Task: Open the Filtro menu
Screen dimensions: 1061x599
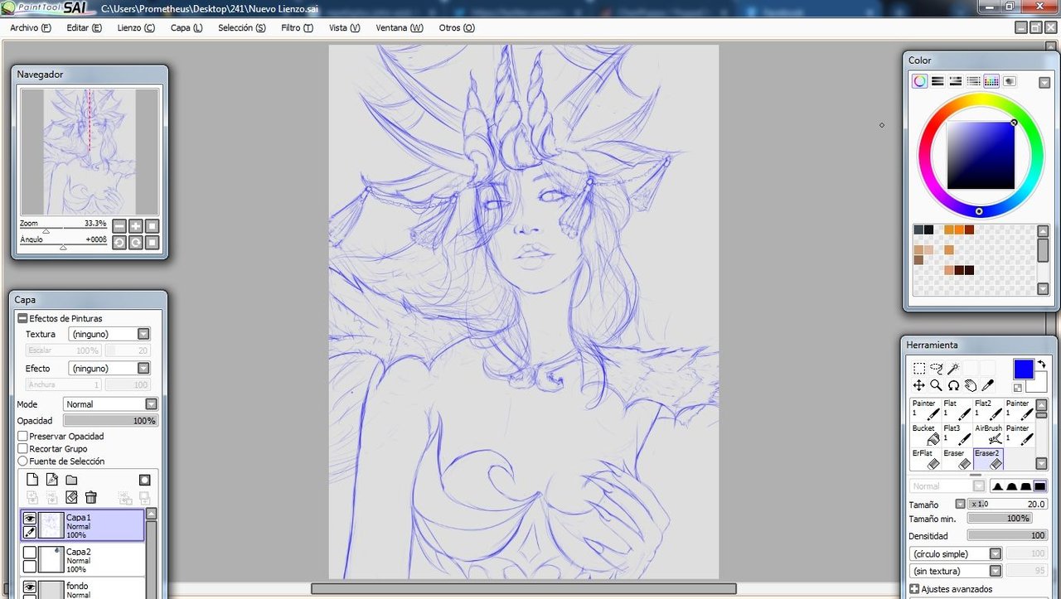Action: point(297,27)
